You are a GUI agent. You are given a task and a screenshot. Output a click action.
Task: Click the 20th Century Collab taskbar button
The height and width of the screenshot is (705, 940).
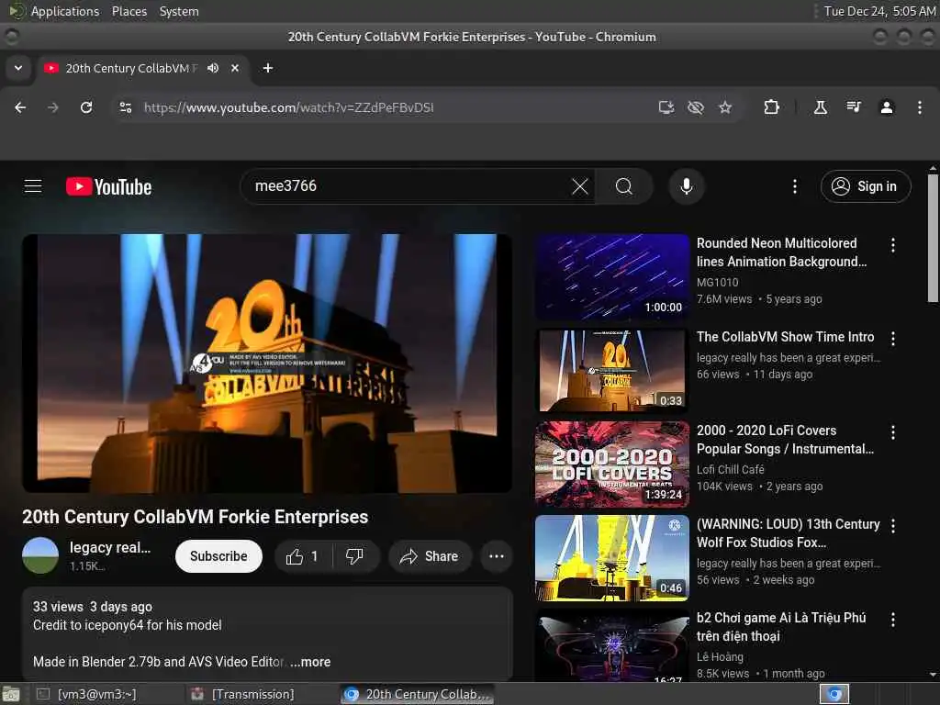click(419, 694)
